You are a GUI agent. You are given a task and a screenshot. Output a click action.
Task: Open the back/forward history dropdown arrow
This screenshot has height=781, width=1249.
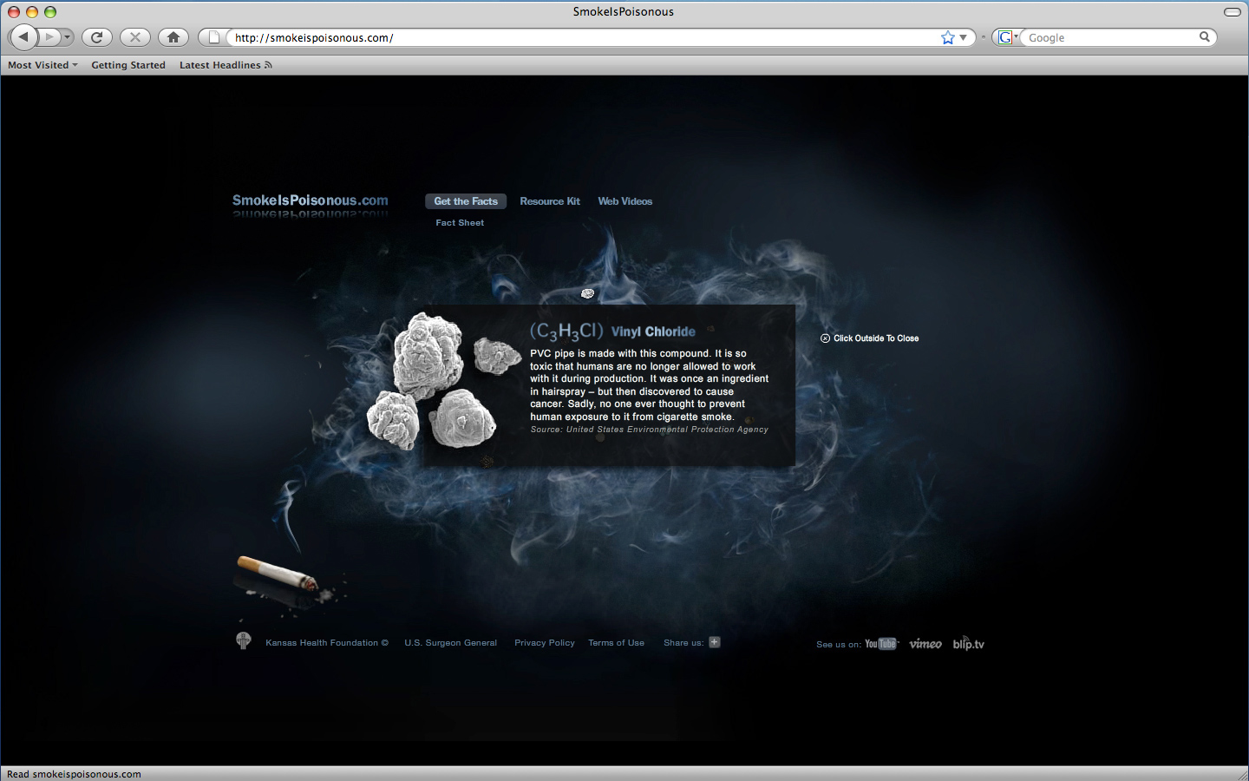[68, 37]
